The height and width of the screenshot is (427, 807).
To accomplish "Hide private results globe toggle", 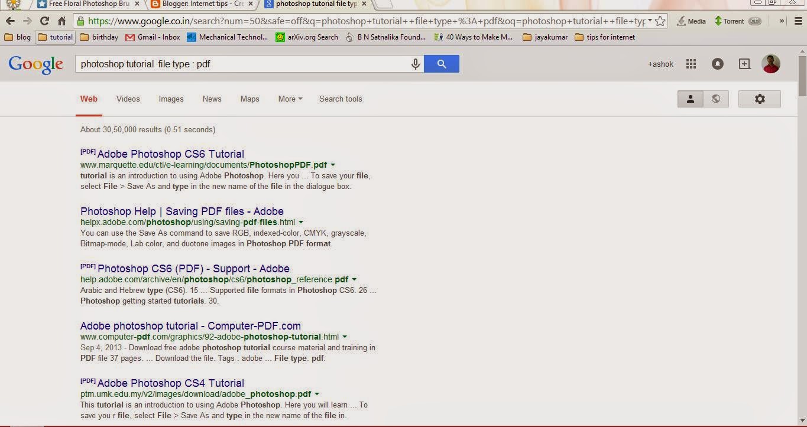I will click(x=716, y=99).
